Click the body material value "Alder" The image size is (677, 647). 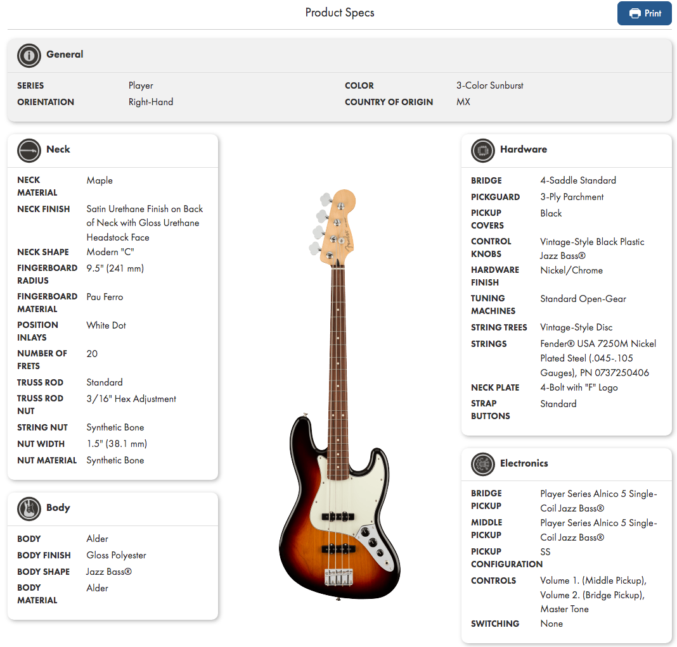[x=97, y=588]
